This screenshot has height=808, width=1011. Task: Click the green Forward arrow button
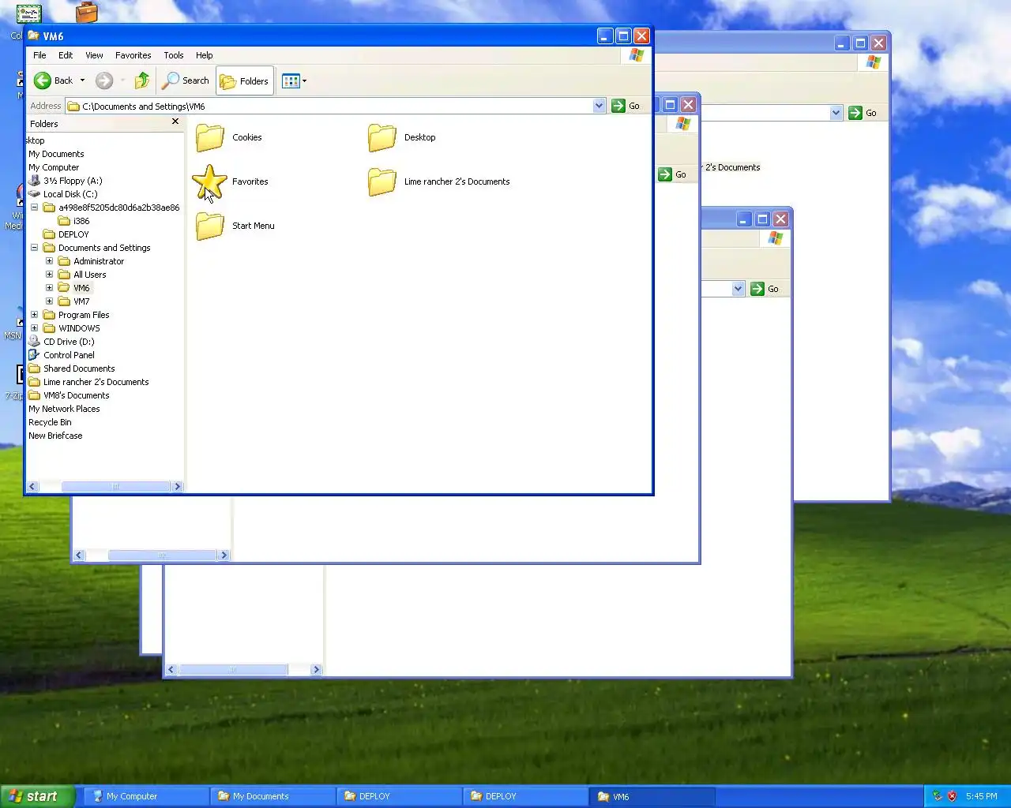point(104,80)
